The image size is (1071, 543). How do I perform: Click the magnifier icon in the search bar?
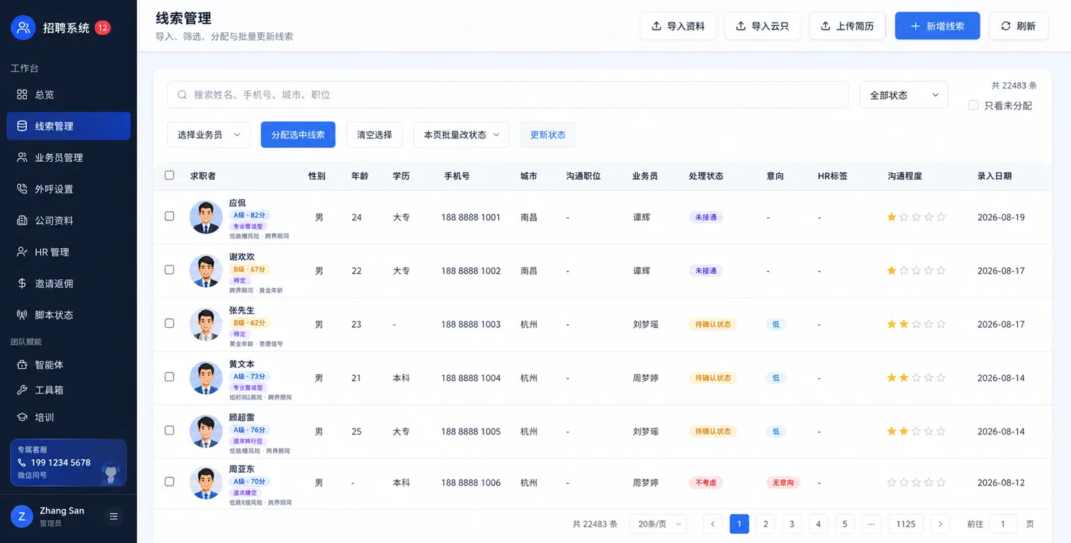(182, 95)
